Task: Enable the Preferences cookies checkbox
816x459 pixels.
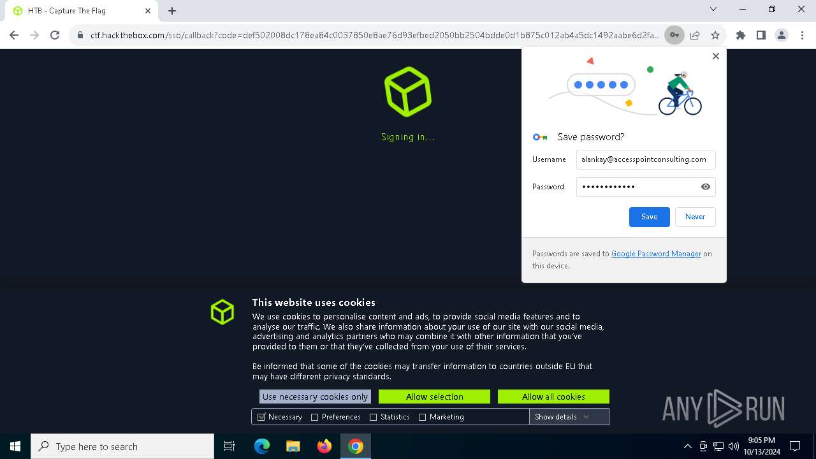Action: 314,417
